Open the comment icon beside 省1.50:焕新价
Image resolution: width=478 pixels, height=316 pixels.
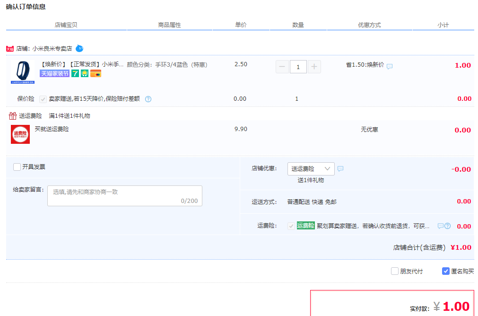click(390, 66)
